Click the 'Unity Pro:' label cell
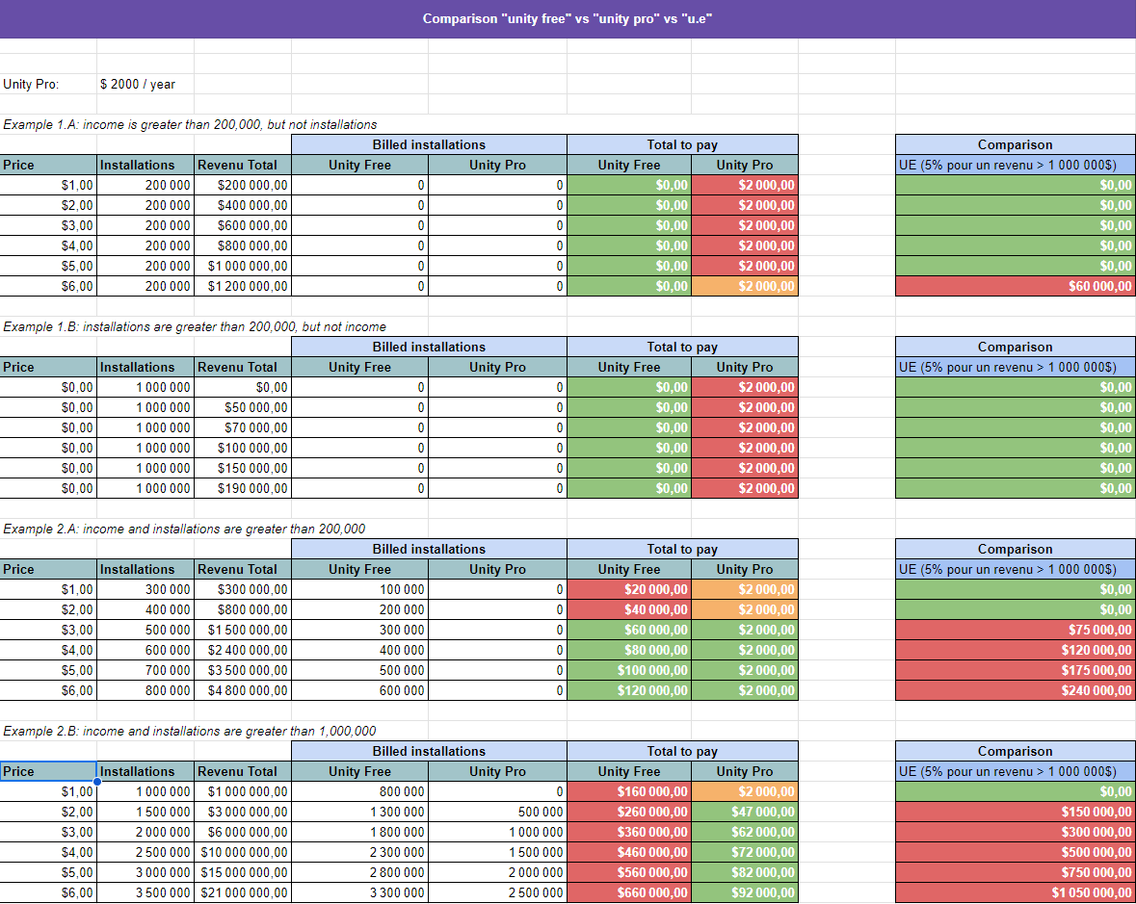Screen dimensions: 1136x904 48,84
